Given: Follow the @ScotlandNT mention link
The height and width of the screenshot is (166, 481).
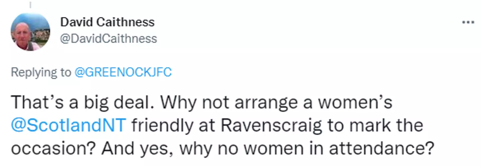Looking at the screenshot, I should pyautogui.click(x=68, y=125).
